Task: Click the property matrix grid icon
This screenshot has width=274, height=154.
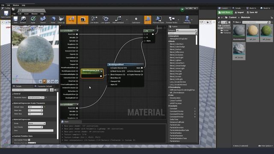Action: tap(51, 90)
